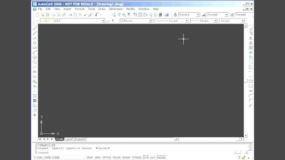Open the layer control dropdown

coord(103,21)
